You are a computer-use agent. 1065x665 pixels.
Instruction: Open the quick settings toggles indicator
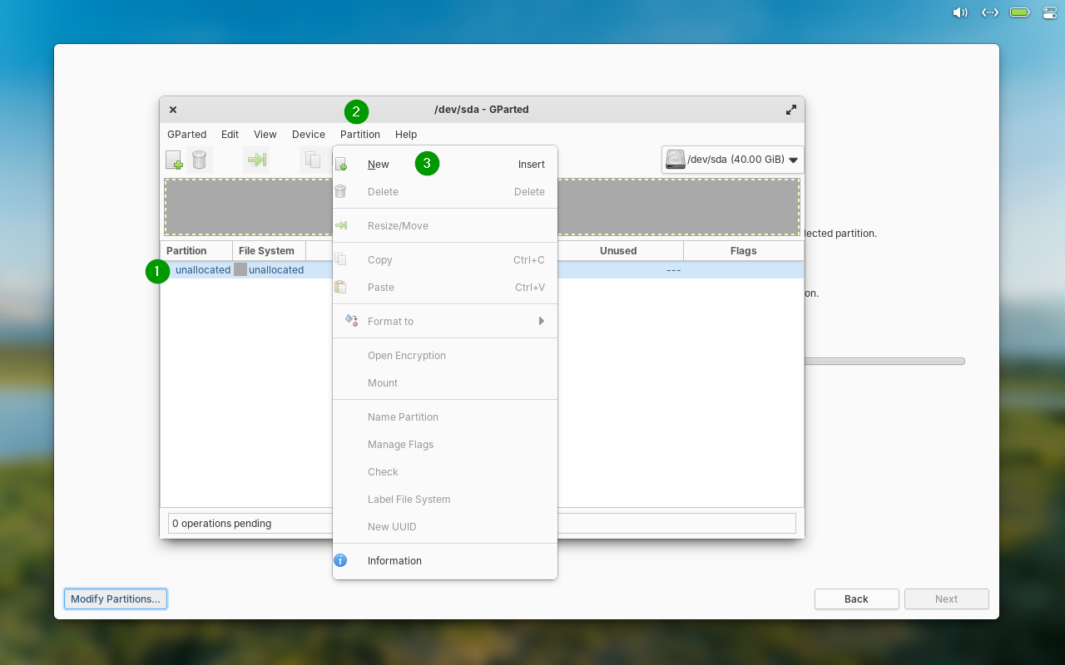coord(1049,12)
